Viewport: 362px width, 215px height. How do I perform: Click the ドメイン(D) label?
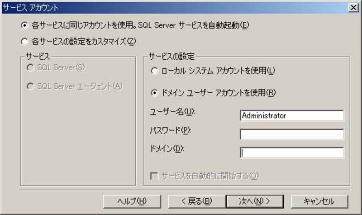[167, 149]
